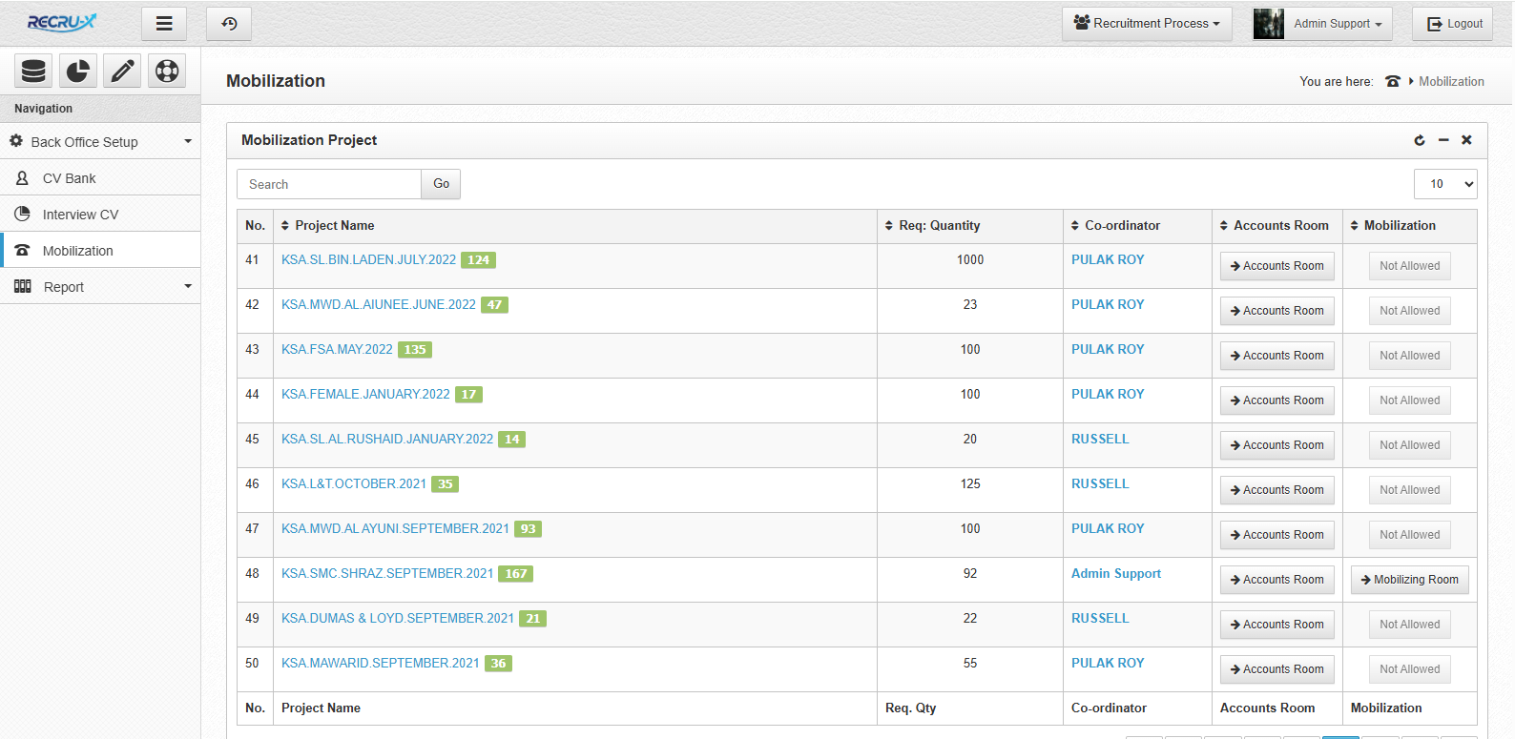Screen dimensions: 1515x739
Task: Open the pie chart icon tab
Action: click(78, 72)
